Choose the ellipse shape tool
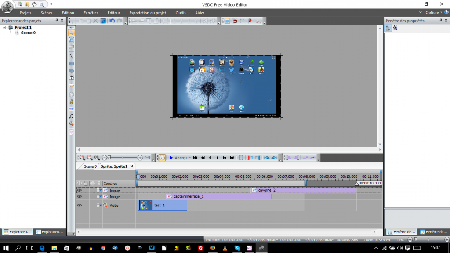The width and height of the screenshot is (450, 253). 71,71
